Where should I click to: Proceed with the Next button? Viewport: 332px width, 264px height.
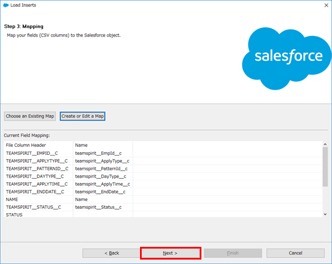[x=170, y=253]
